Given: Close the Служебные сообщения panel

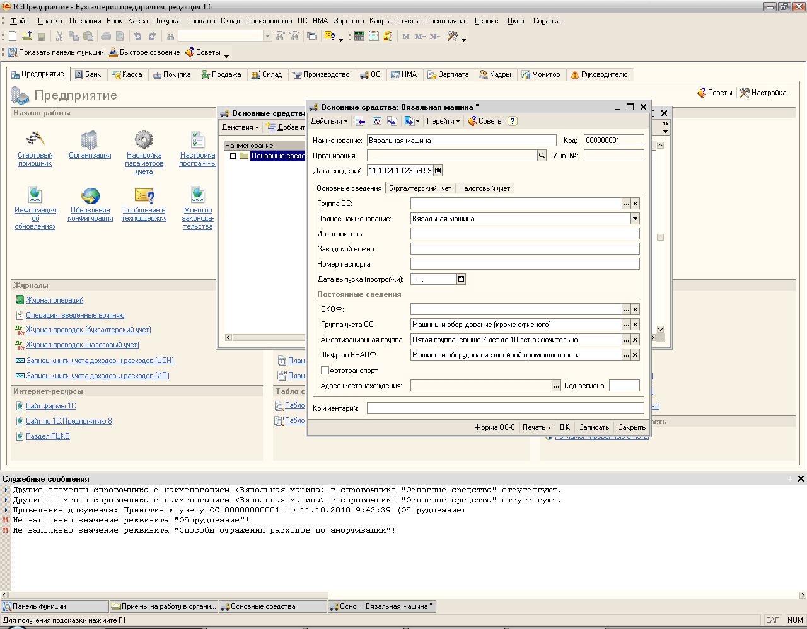Looking at the screenshot, I should [x=801, y=479].
